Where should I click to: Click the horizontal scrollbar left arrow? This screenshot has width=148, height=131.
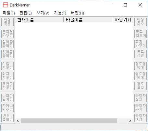18,121
